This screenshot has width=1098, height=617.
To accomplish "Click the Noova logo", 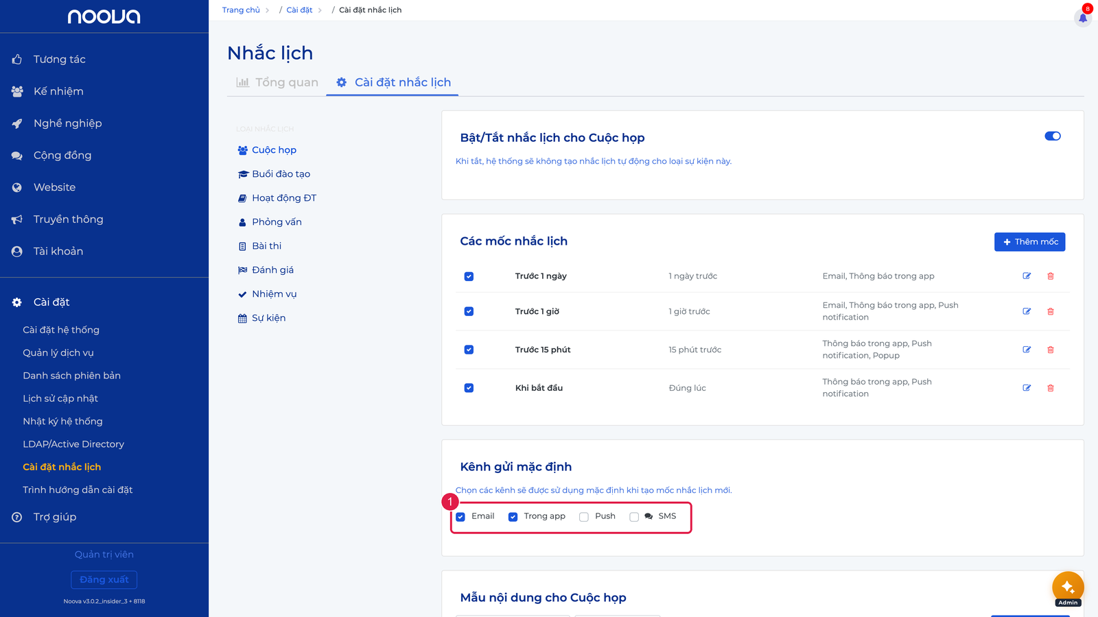I will [104, 16].
